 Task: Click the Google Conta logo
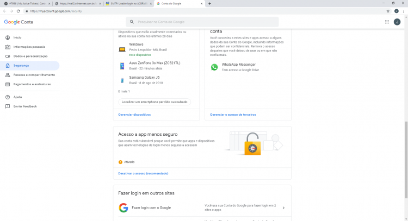click(x=18, y=22)
